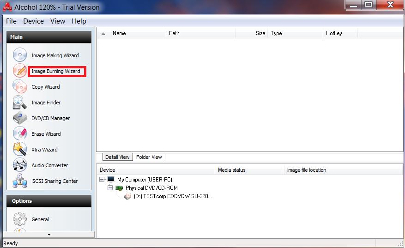Collapse the Physical DVD/CD-ROM node

[x=110, y=188]
